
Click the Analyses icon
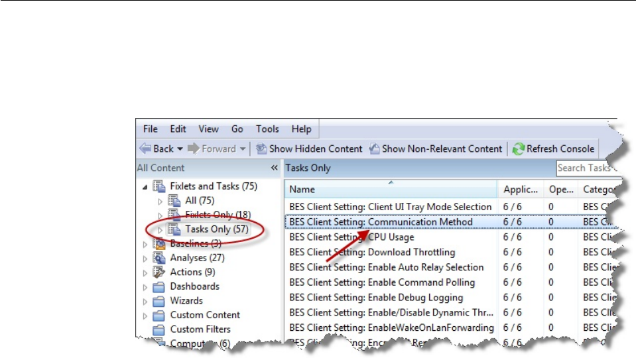(159, 258)
